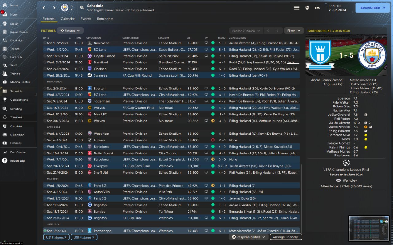The height and width of the screenshot is (245, 393).
Task: Open the Finances section
Action: (16, 143)
